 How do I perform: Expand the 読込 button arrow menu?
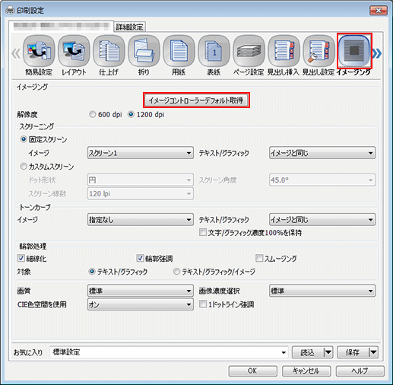(x=328, y=352)
